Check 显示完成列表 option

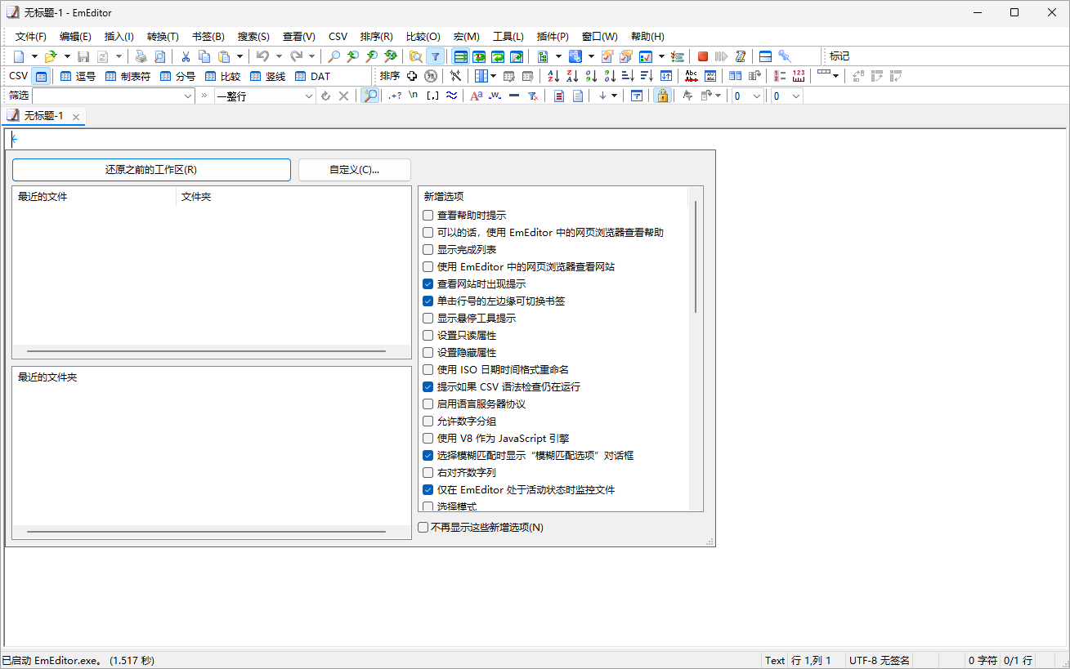tap(428, 250)
